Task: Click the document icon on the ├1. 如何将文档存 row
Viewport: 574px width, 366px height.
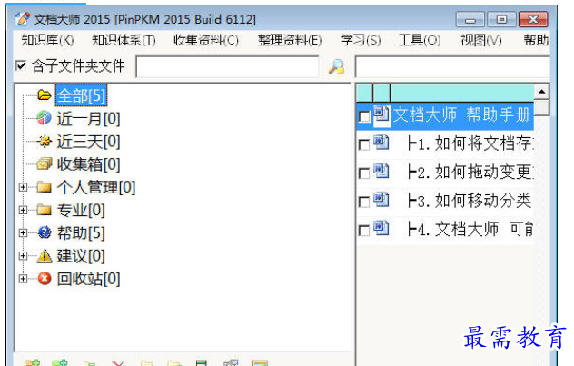Action: click(381, 143)
